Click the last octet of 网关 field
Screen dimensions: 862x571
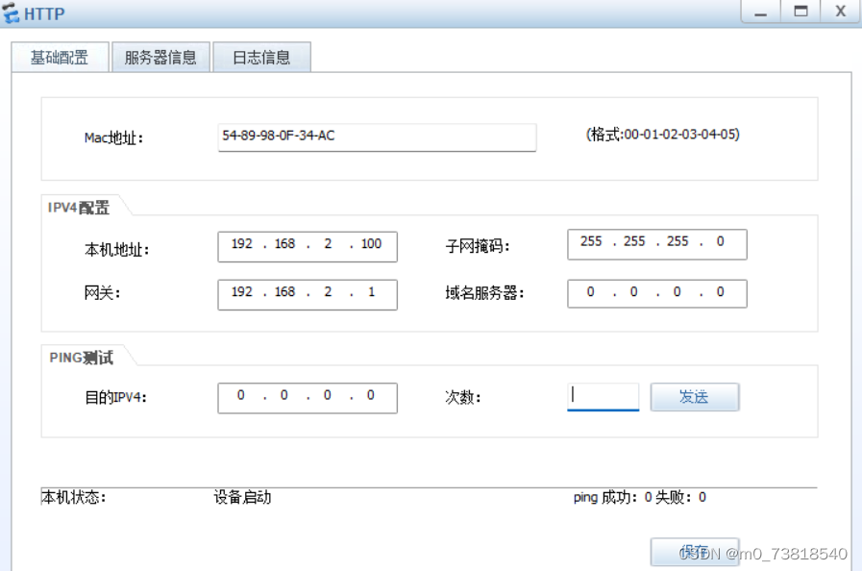(373, 294)
